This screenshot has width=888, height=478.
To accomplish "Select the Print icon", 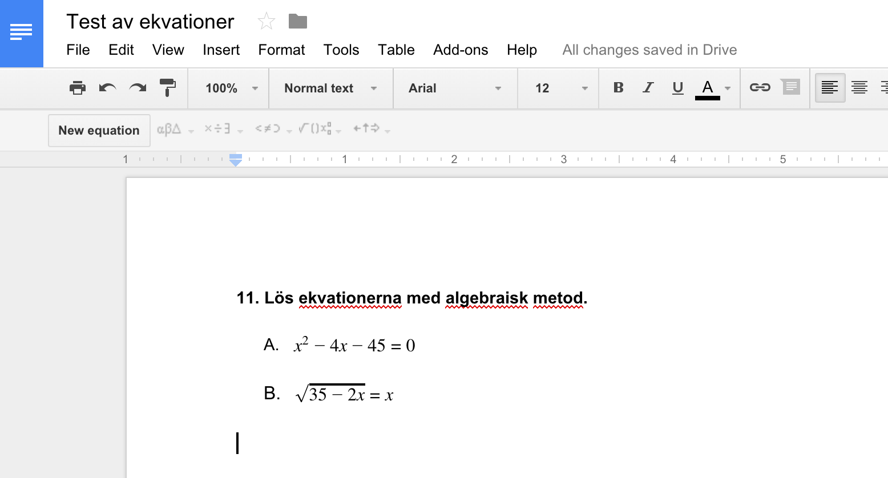I will pyautogui.click(x=77, y=88).
